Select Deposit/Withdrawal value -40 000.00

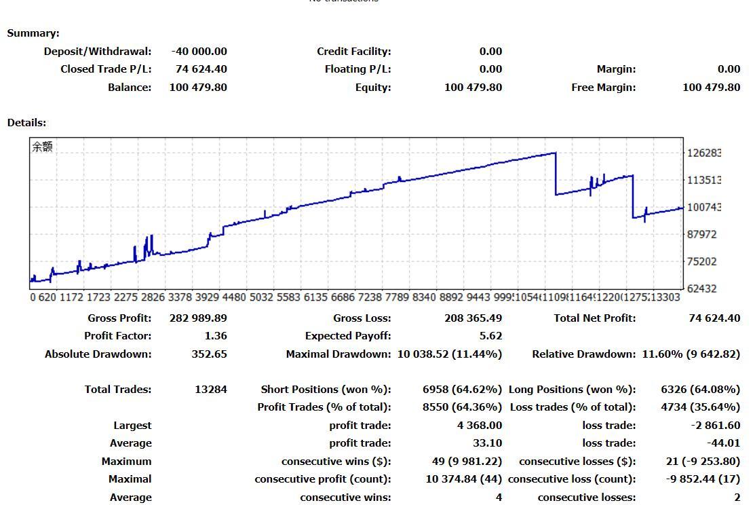(199, 52)
